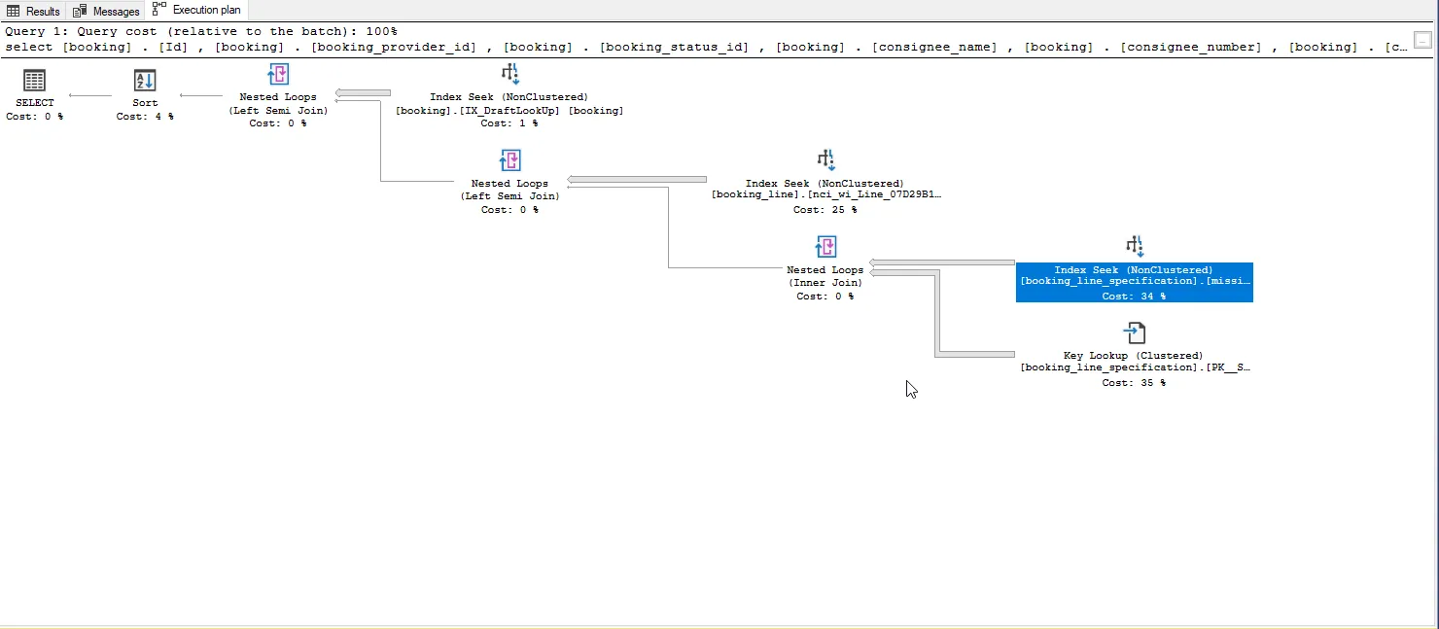The image size is (1439, 629).
Task: Click the Inner Join Nested Loops icon
Action: (x=825, y=247)
